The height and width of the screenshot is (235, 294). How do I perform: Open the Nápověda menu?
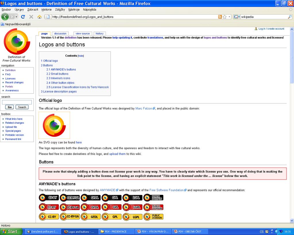[x=90, y=9]
